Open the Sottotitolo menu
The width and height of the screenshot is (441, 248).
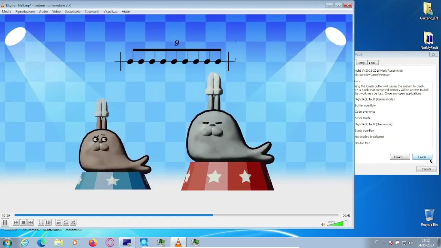pos(73,11)
